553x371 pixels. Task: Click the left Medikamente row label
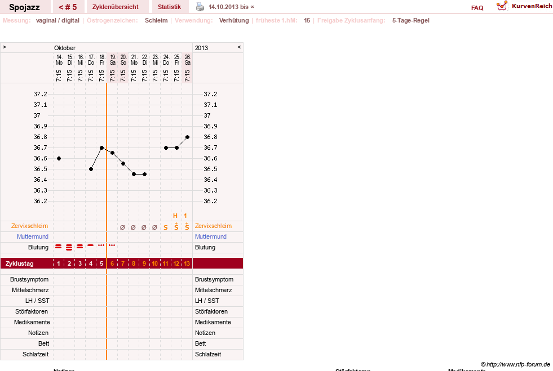click(x=32, y=322)
